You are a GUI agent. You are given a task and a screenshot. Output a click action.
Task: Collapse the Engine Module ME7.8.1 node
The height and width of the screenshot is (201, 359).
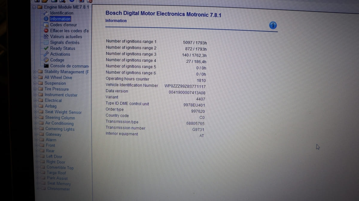click(x=35, y=7)
